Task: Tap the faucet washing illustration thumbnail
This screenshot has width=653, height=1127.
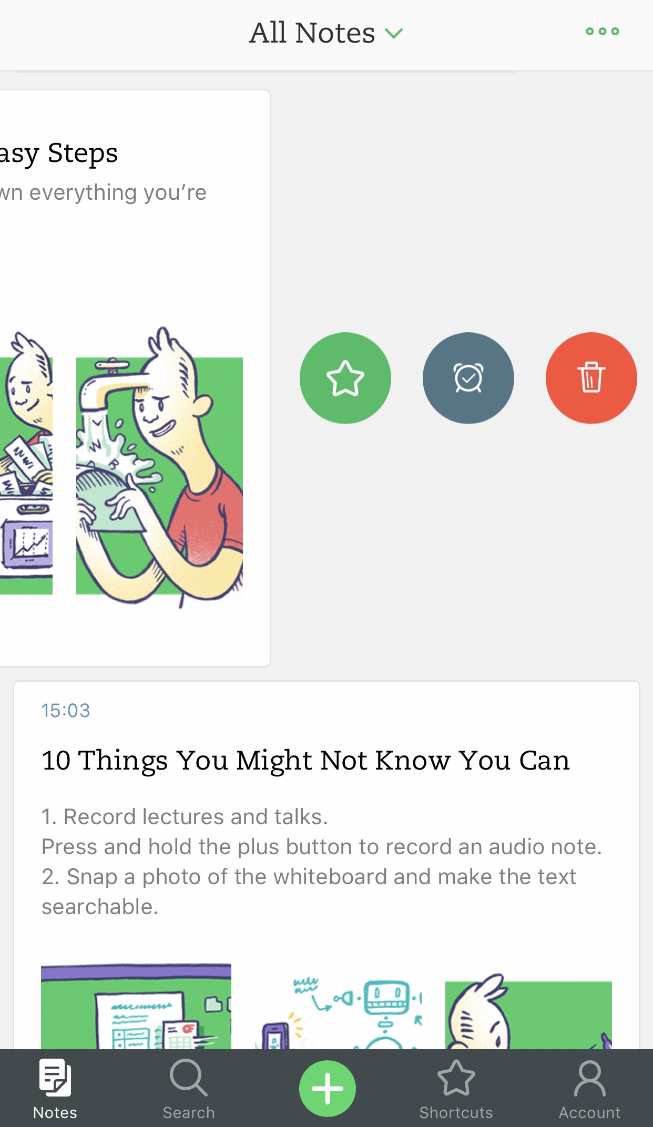Action: pos(159,468)
